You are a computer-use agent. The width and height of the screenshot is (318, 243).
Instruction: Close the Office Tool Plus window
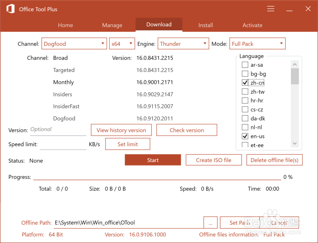[308, 9]
